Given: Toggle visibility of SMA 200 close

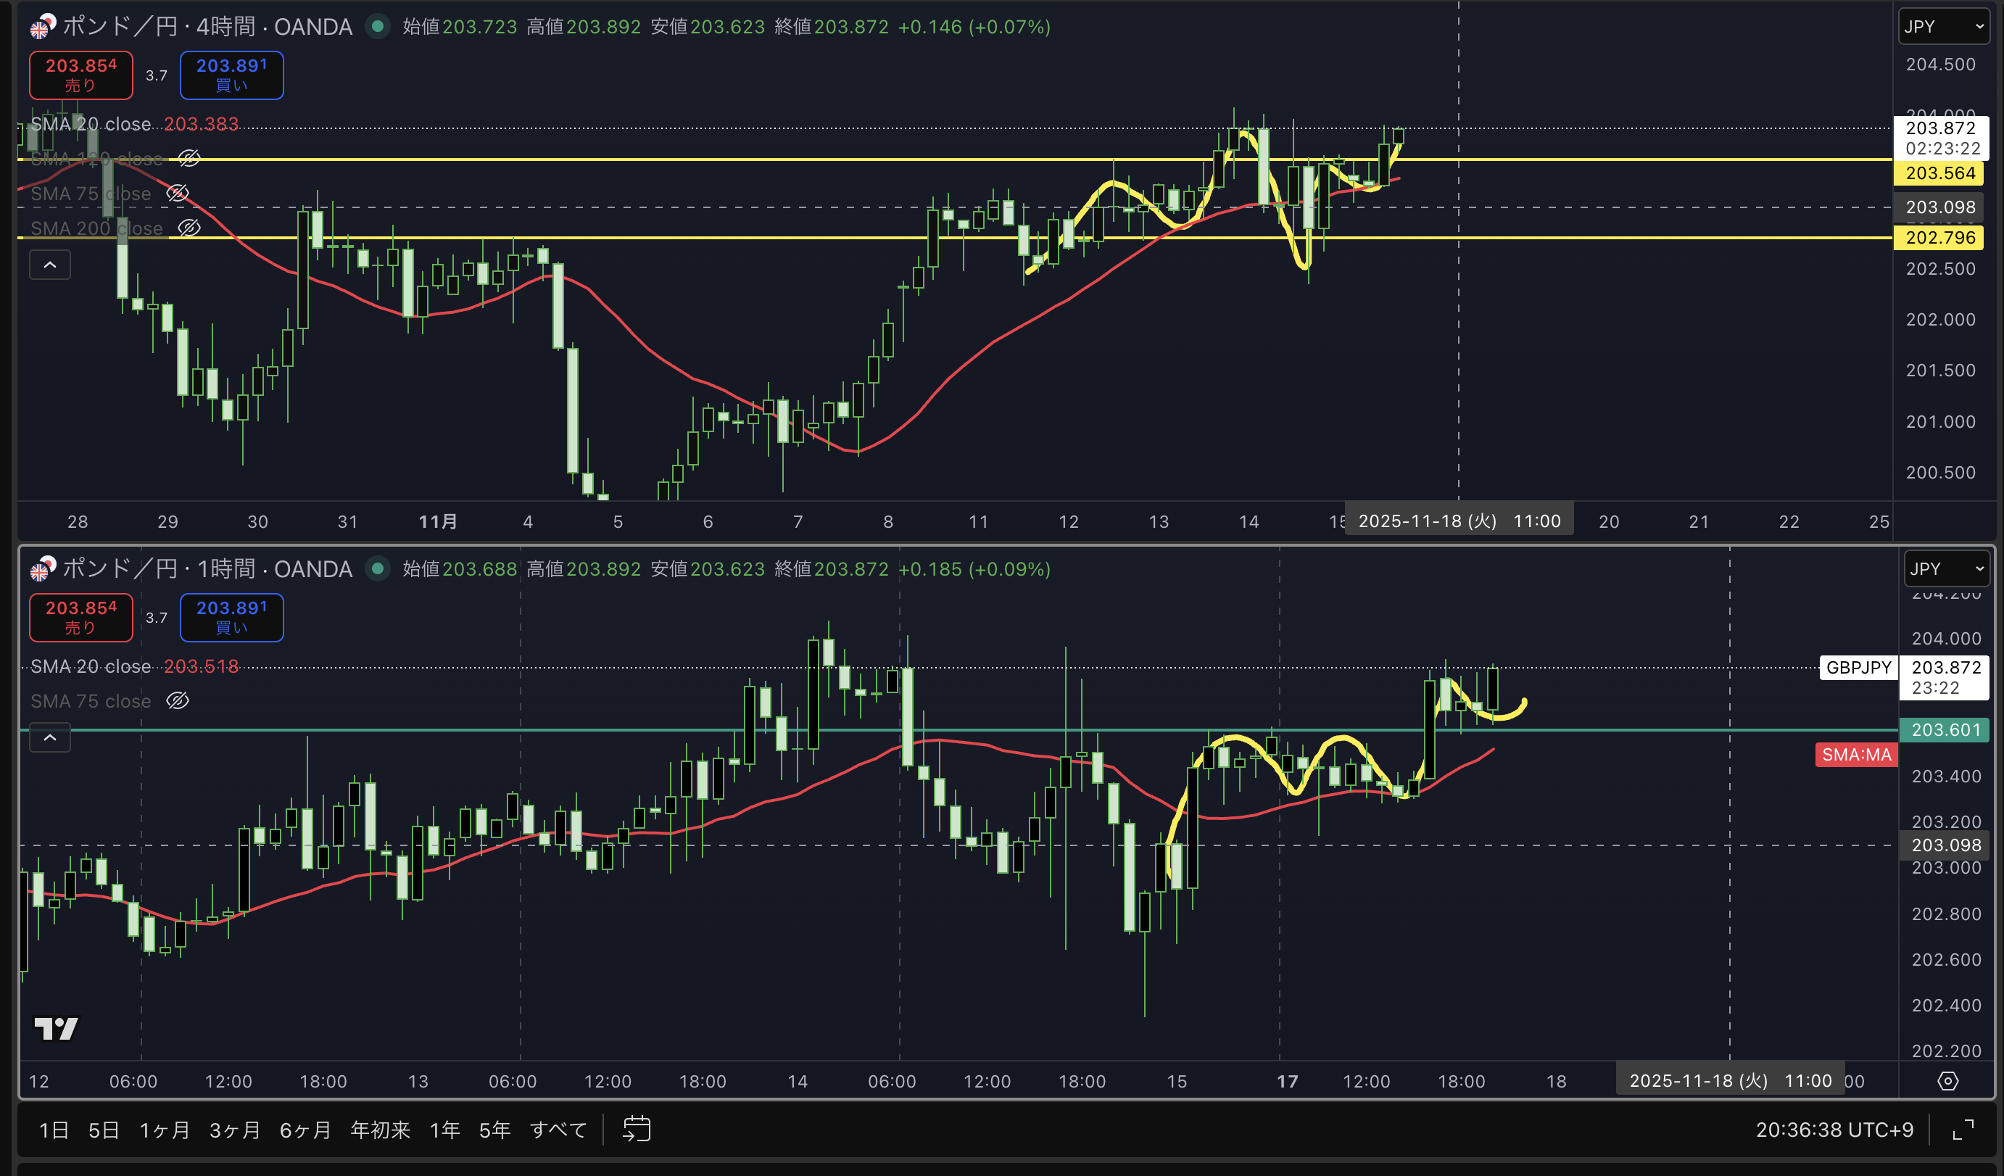Looking at the screenshot, I should [x=189, y=228].
